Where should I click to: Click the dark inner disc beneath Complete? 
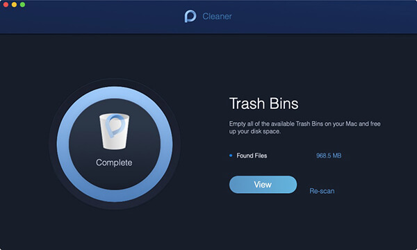pos(115,178)
